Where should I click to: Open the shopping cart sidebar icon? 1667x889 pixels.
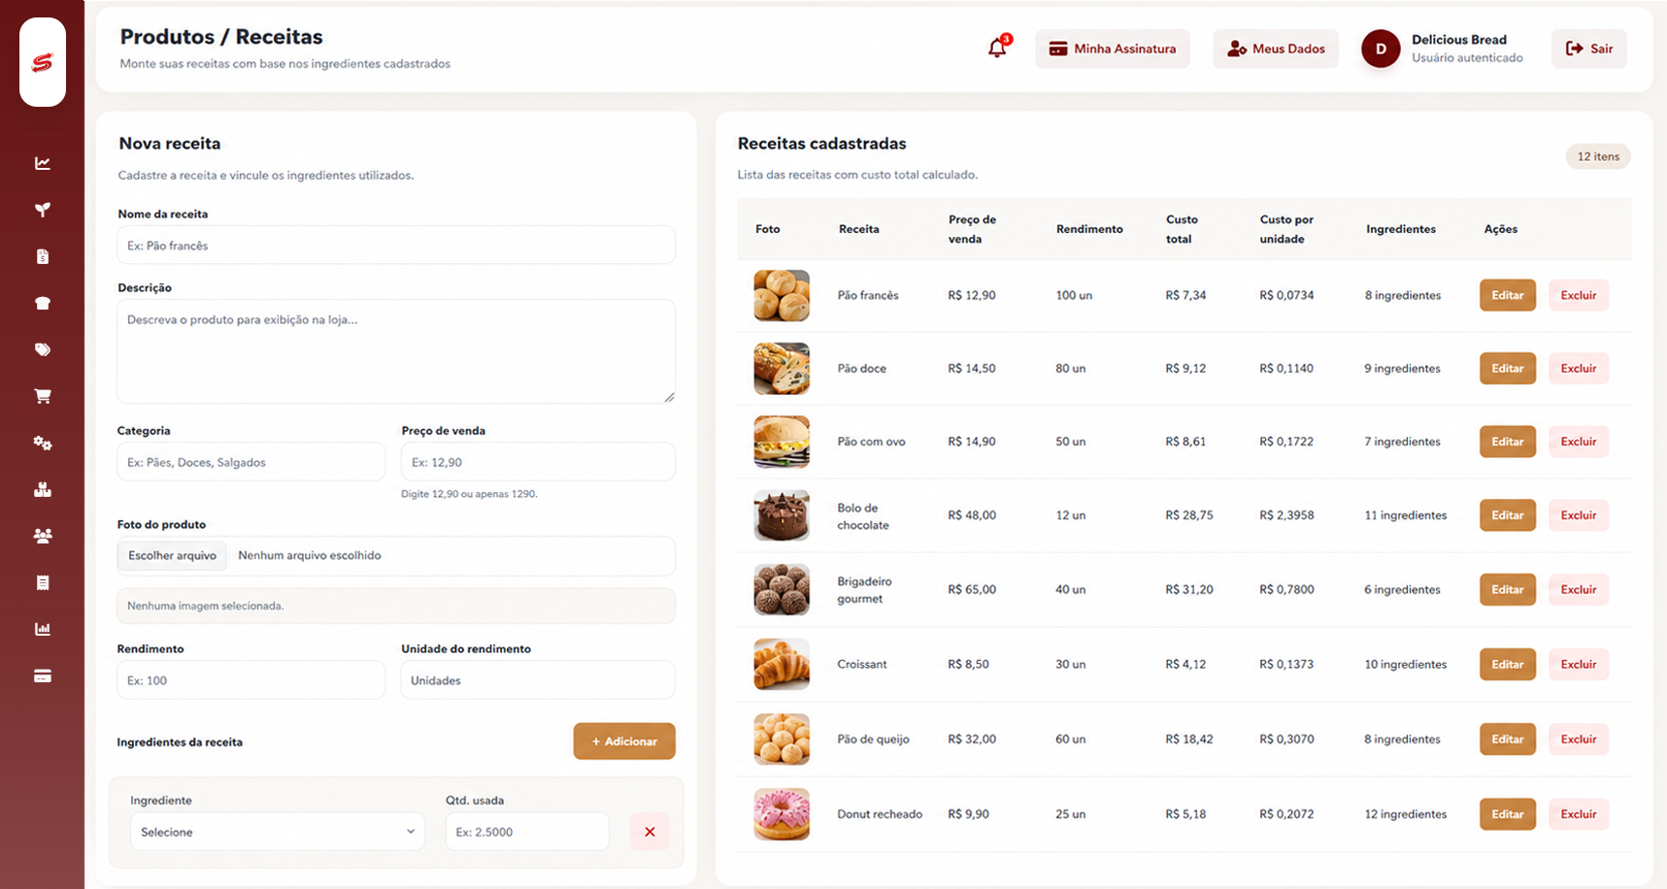(43, 396)
